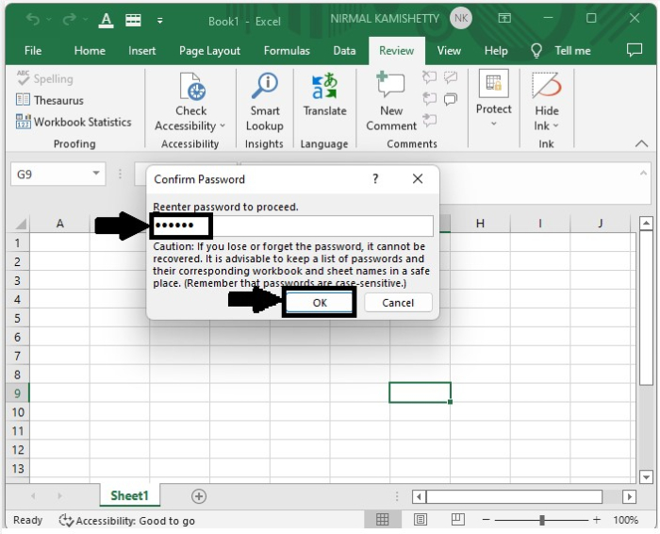Open the Name Box dropdown arrow
The width and height of the screenshot is (660, 534).
click(96, 173)
